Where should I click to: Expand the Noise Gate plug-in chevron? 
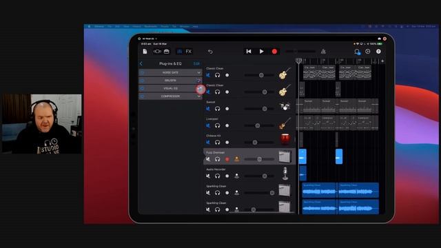click(x=199, y=72)
